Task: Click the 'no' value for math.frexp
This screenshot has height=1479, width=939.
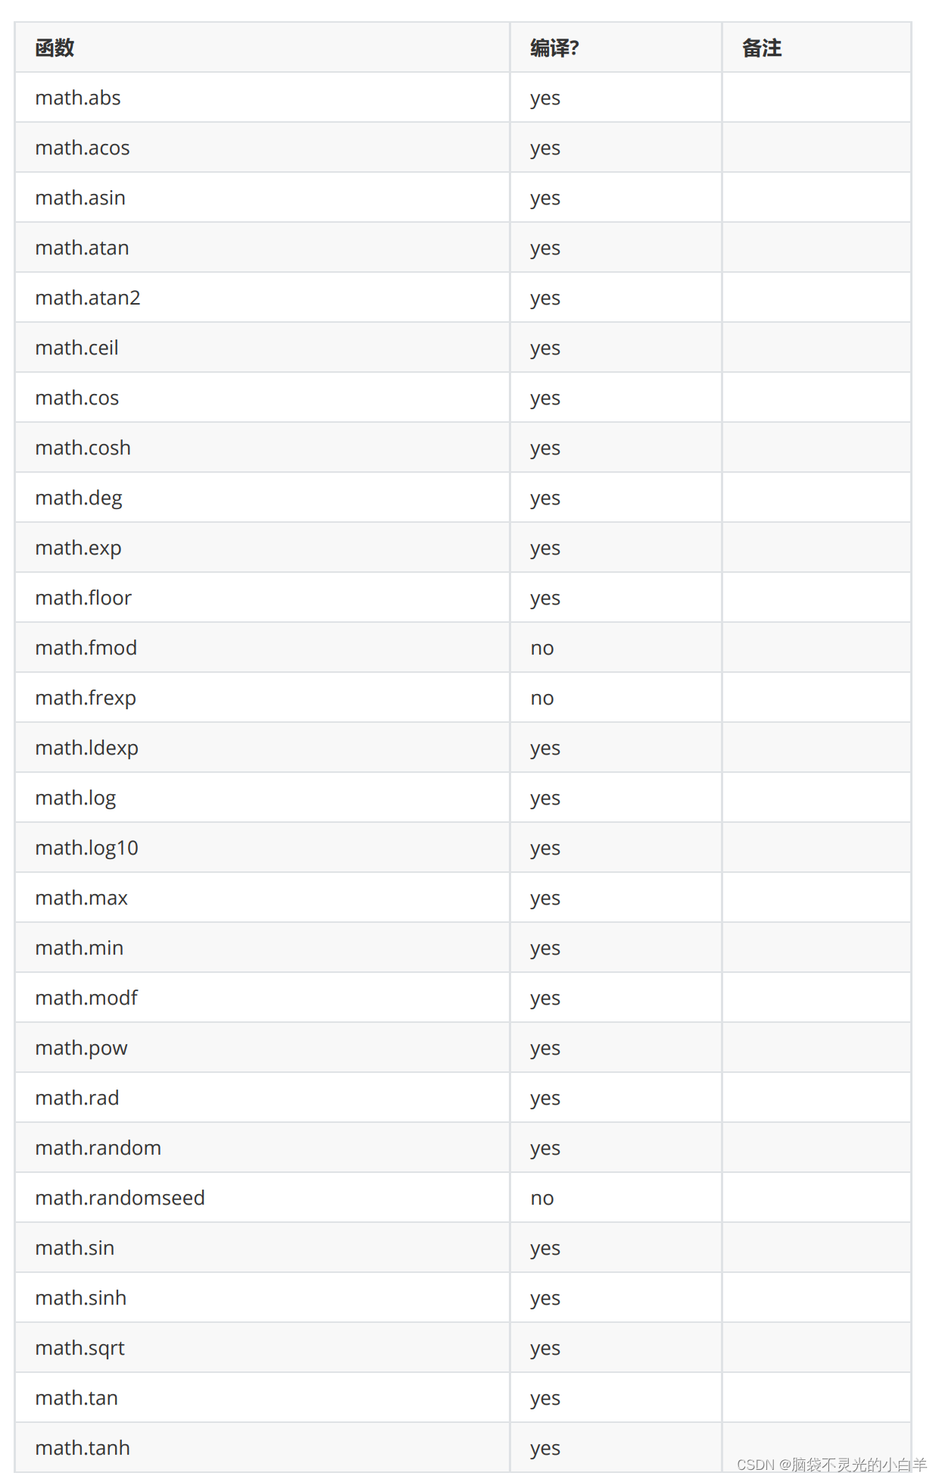Action: point(542,699)
